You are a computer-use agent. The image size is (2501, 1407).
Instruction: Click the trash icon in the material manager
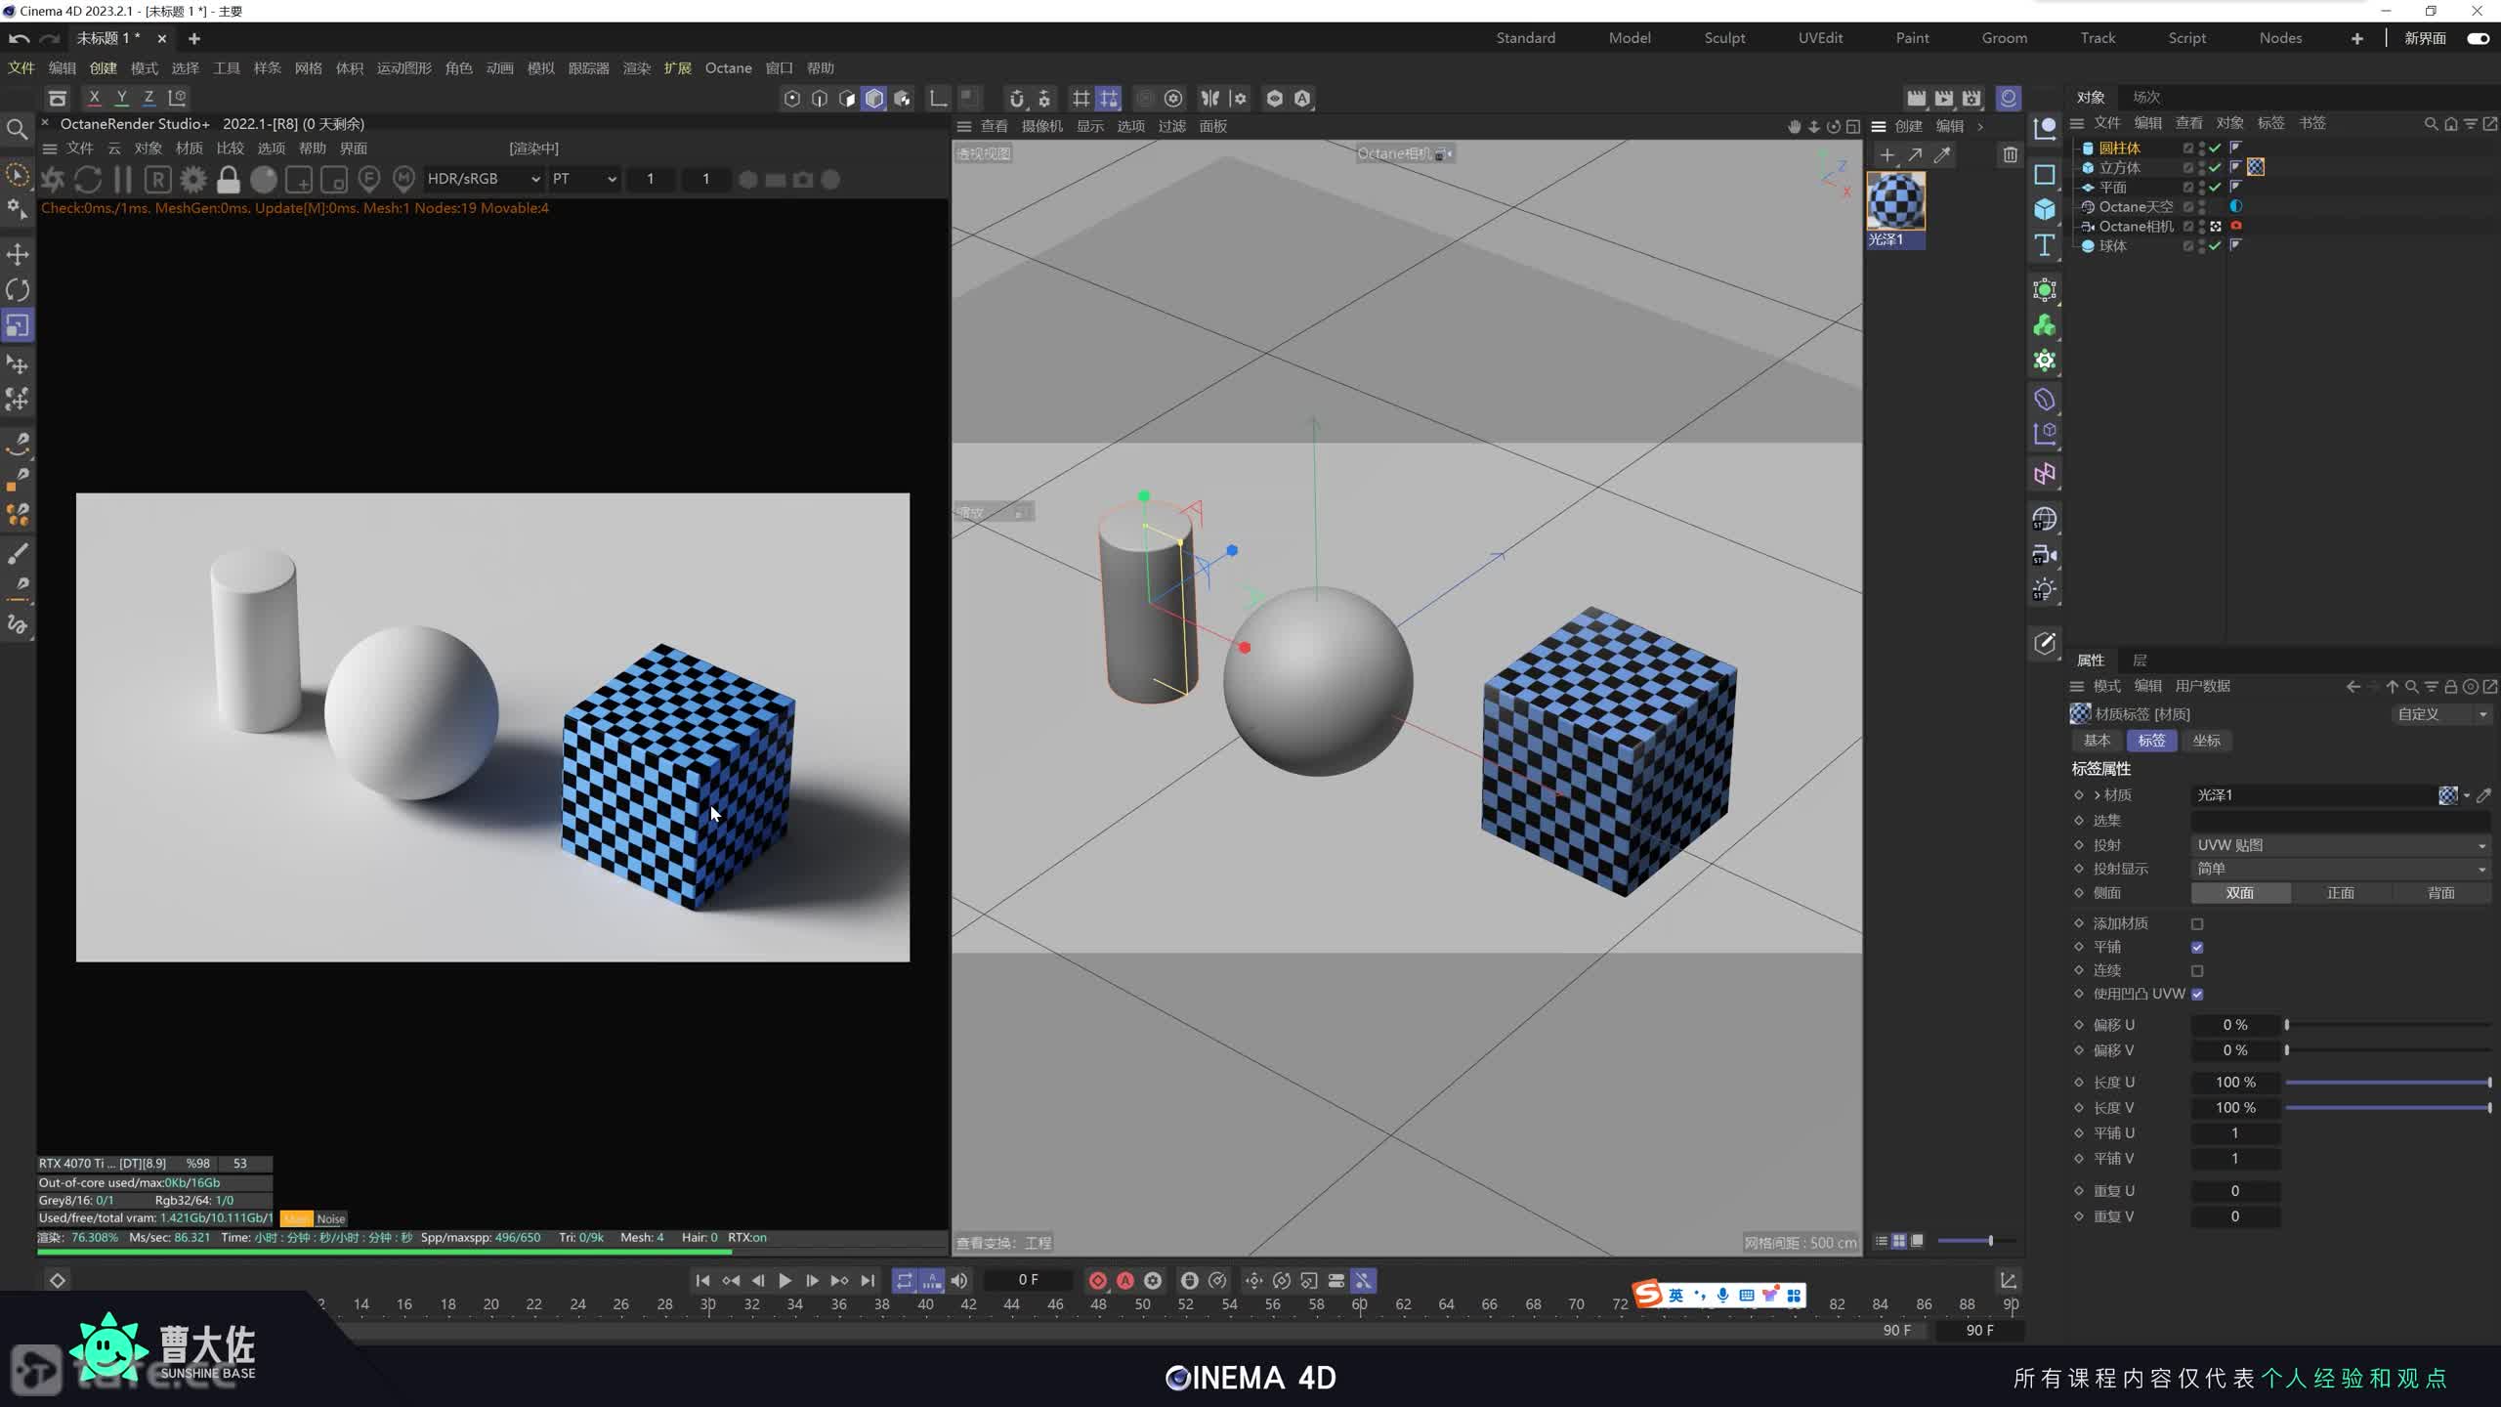(2010, 154)
